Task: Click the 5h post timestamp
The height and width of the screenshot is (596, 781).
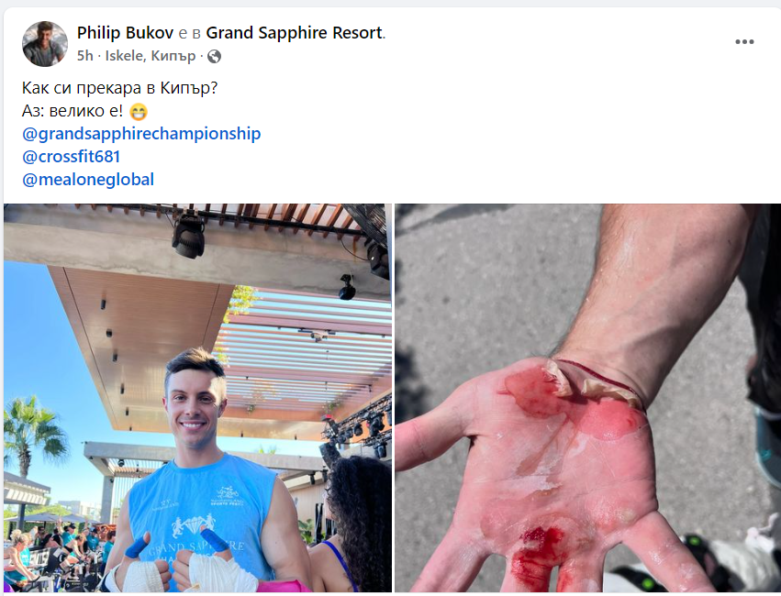Action: click(x=84, y=56)
